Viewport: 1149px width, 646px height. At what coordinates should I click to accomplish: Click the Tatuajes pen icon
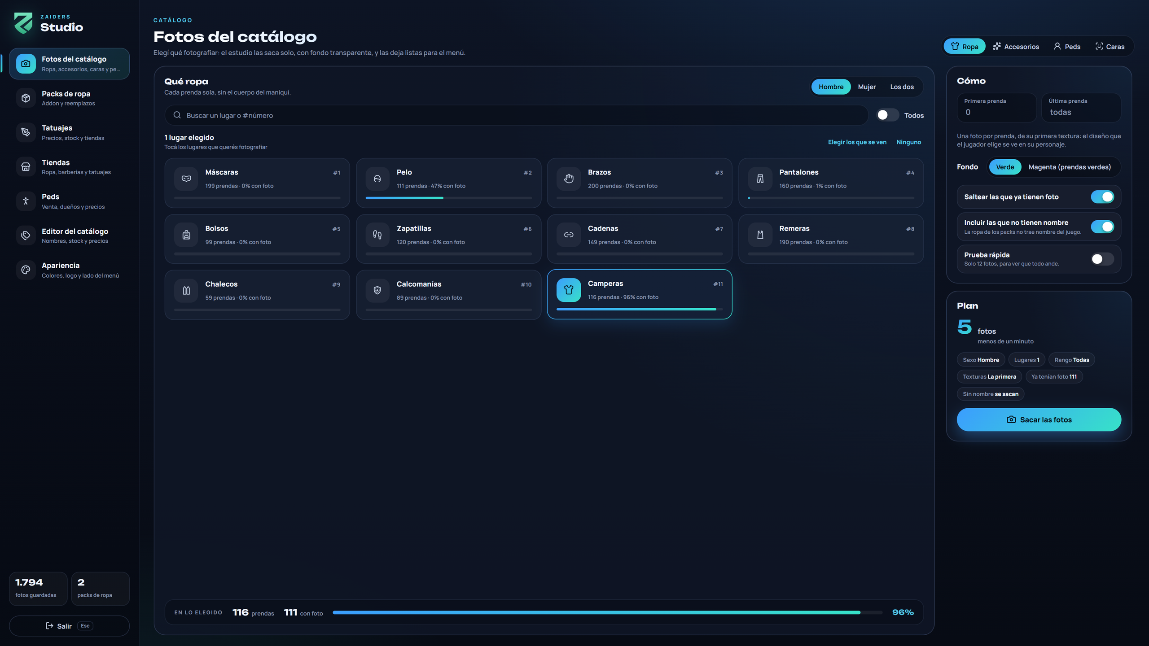pyautogui.click(x=26, y=132)
